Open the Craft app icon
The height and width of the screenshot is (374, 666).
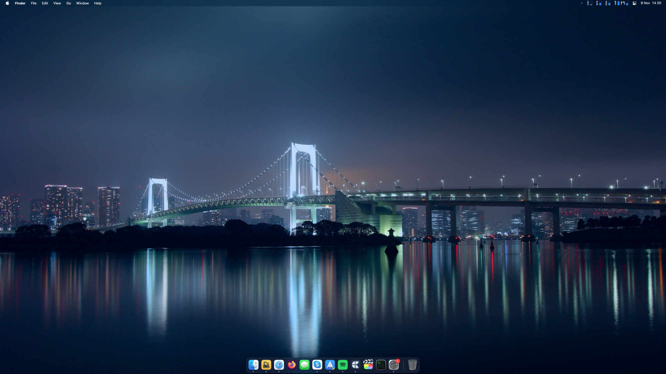point(355,365)
